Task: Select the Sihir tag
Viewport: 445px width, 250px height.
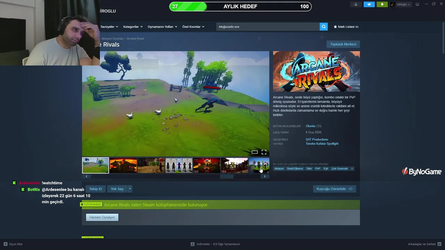Action: [309, 169]
